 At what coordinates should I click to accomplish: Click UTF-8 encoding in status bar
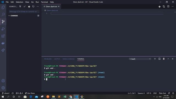pos(149,93)
